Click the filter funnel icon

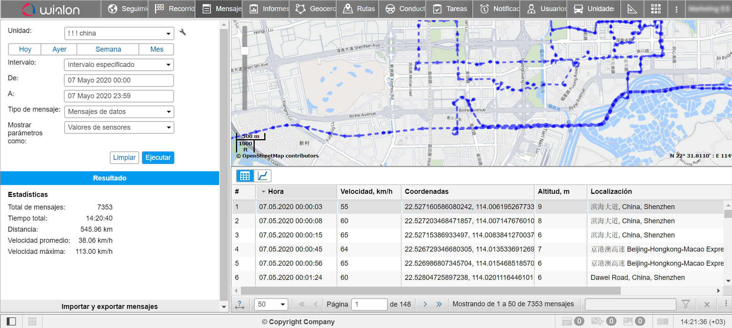click(686, 304)
